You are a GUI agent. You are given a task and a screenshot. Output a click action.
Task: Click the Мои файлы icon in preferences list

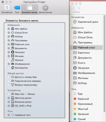tap(12, 29)
